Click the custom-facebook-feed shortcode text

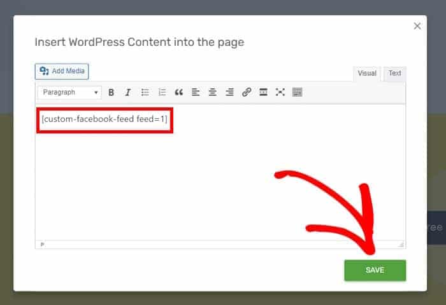[104, 119]
